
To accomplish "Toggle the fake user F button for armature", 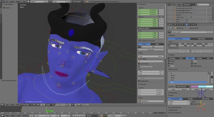I will [x=209, y=32].
